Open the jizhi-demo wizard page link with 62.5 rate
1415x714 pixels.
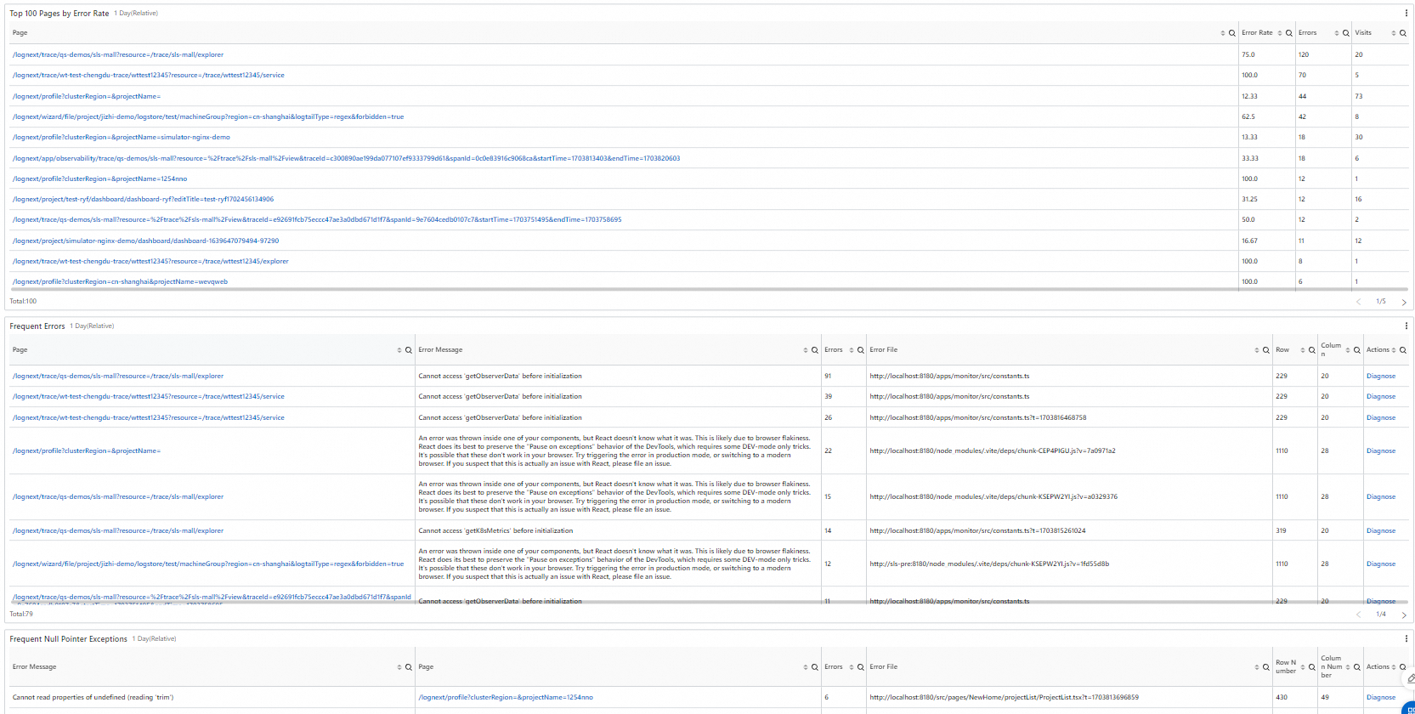point(208,116)
